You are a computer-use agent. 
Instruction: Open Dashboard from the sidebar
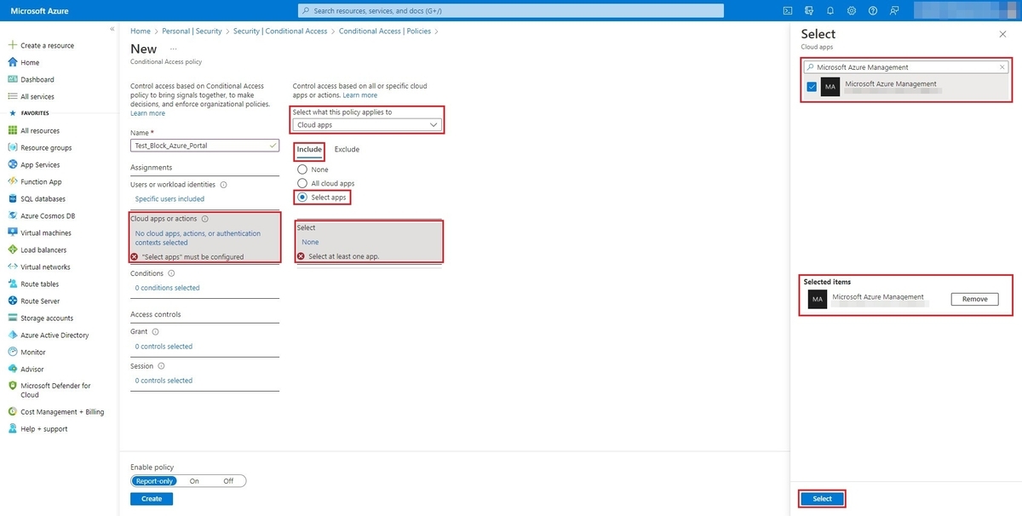[x=37, y=79]
